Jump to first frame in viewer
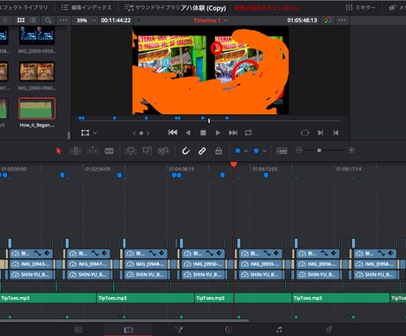 click(173, 133)
